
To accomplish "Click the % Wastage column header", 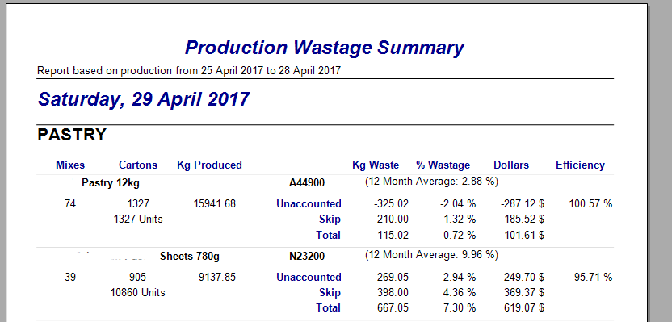I will tap(443, 165).
